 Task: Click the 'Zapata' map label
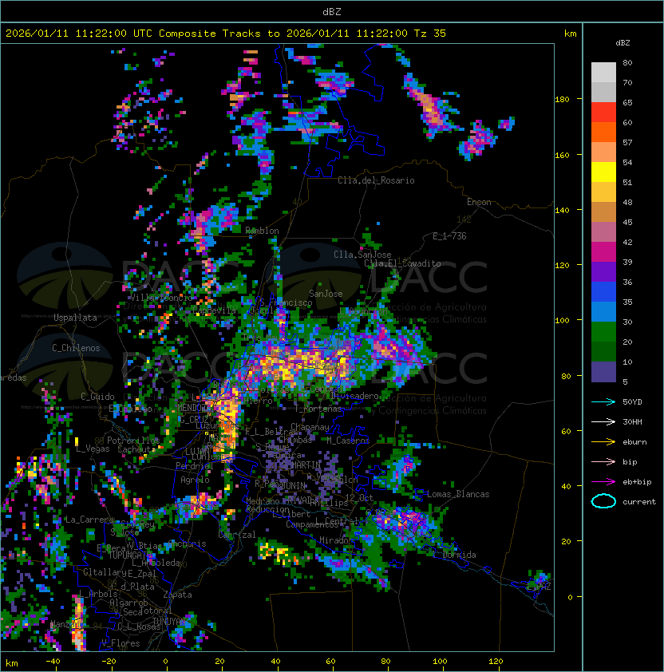(x=177, y=595)
